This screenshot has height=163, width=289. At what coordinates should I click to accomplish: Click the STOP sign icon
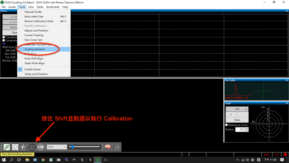(x=41, y=147)
